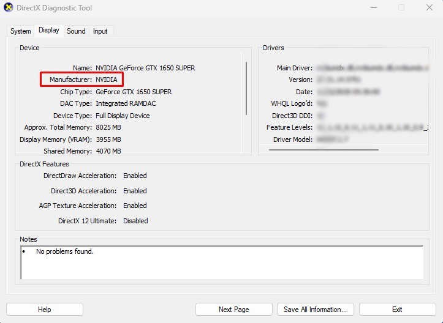The image size is (443, 323).
Task: Click Save All Information button
Action: (316, 310)
